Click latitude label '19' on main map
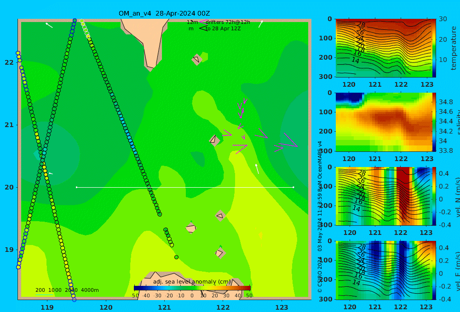460x312 pixels. coord(9,250)
